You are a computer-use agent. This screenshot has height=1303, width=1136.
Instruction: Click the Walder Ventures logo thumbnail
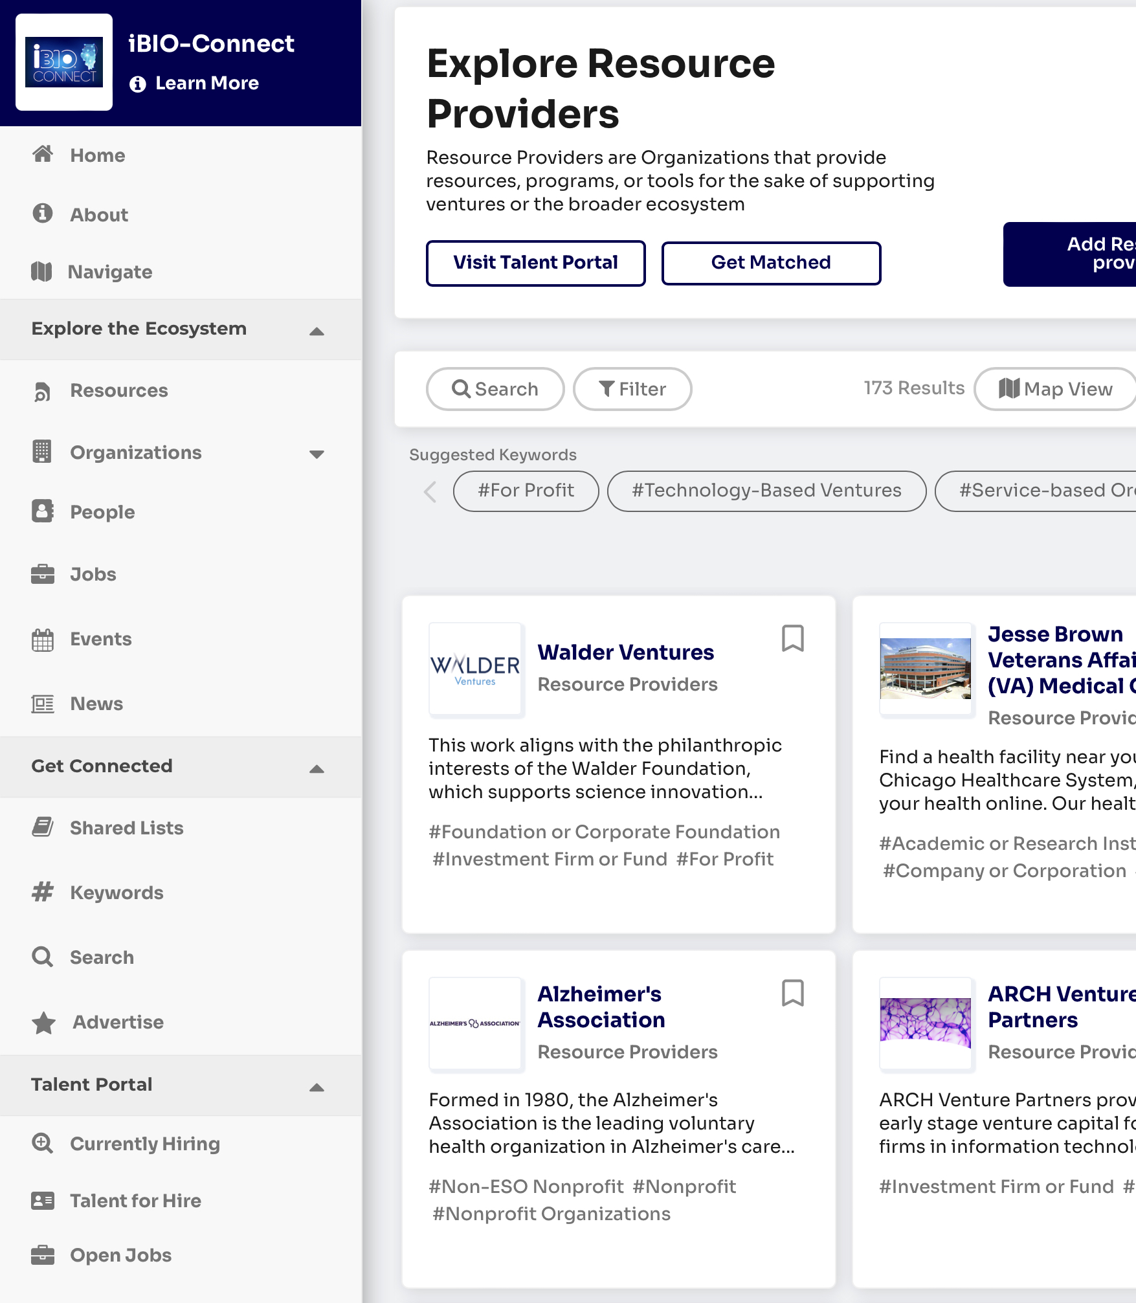pyautogui.click(x=476, y=669)
